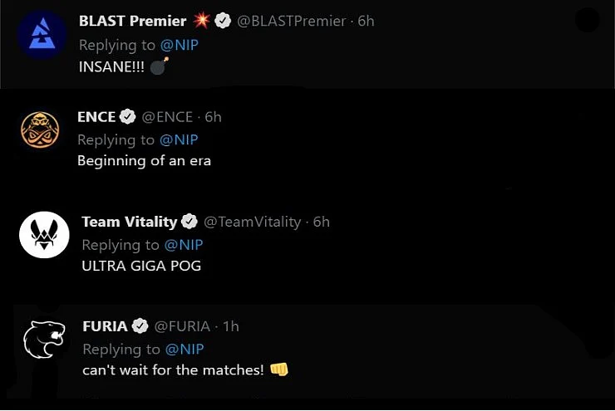Click the verified badge next to ENCE

pos(127,116)
